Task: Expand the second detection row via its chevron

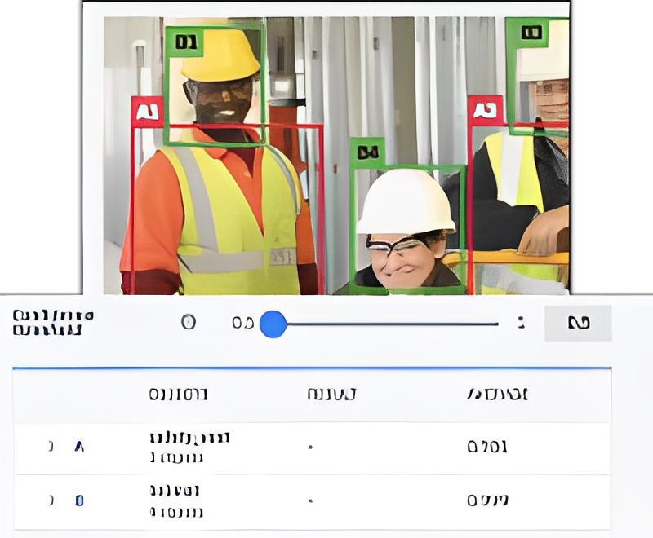Action: click(78, 501)
